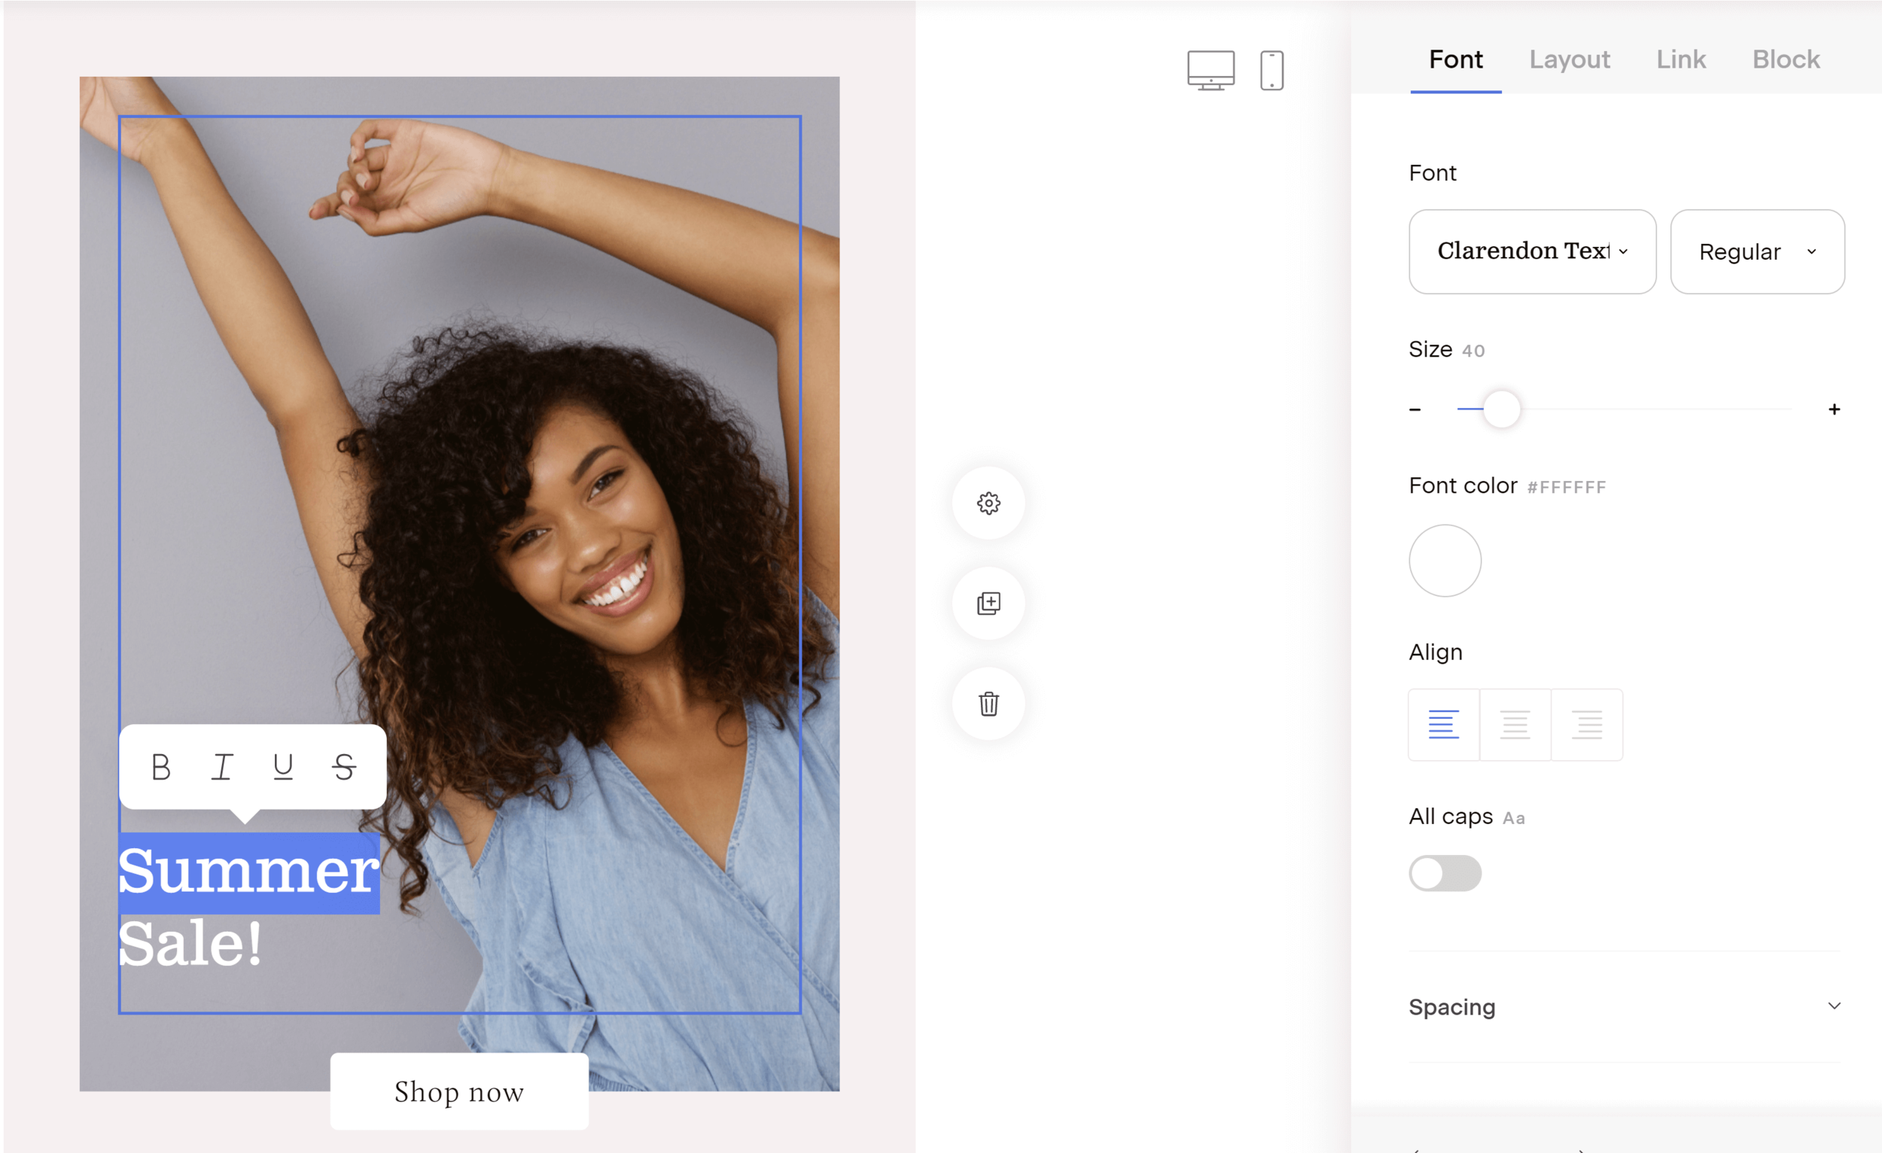Set text alignment to right
1882x1153 pixels.
1587,725
